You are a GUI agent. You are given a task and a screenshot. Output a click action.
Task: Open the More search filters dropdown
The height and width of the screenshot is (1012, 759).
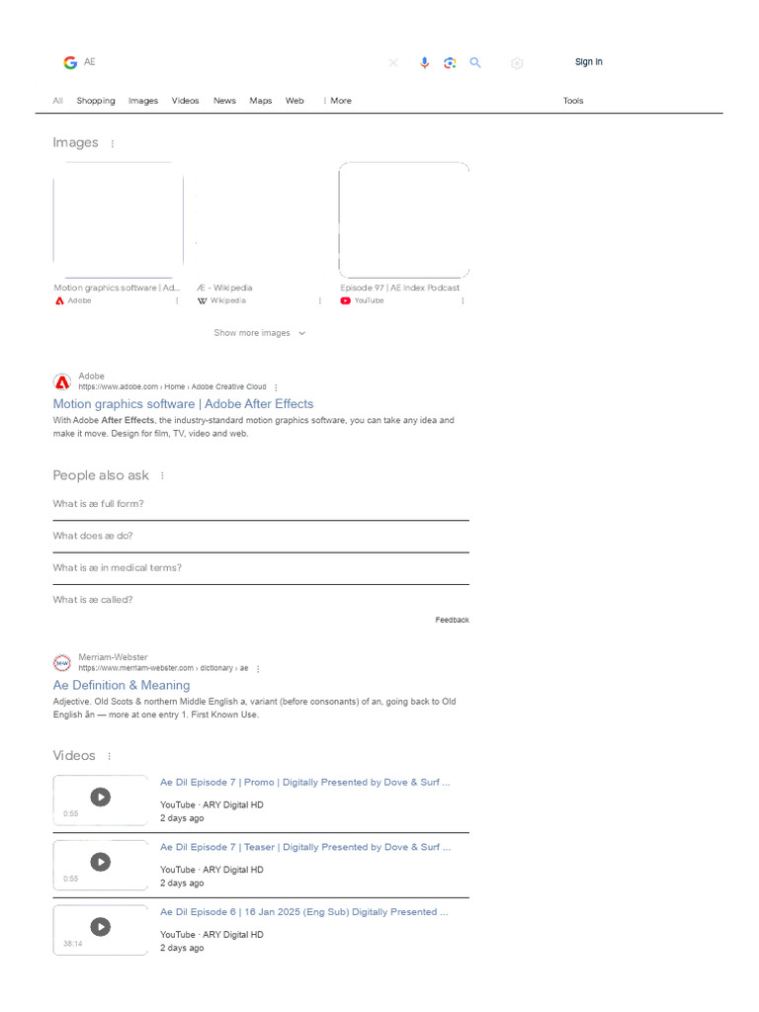click(338, 101)
